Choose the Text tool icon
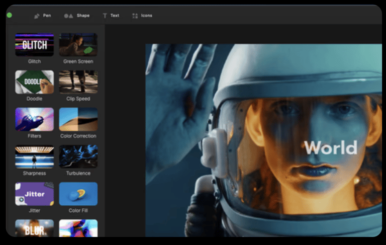 (105, 16)
